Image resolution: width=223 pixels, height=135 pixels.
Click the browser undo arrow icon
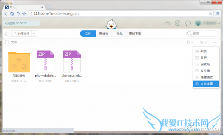[18, 14]
